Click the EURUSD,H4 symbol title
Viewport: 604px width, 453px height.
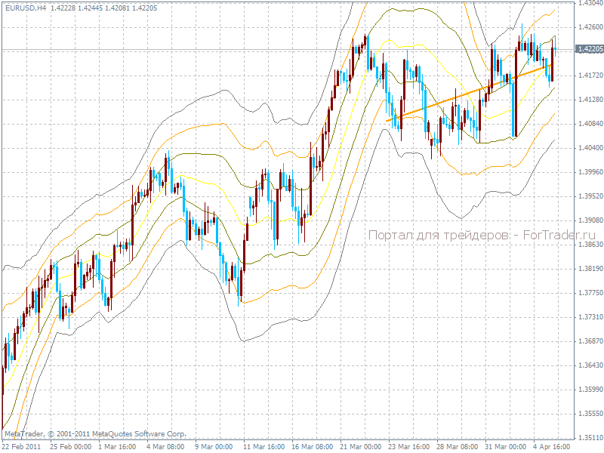[x=21, y=8]
